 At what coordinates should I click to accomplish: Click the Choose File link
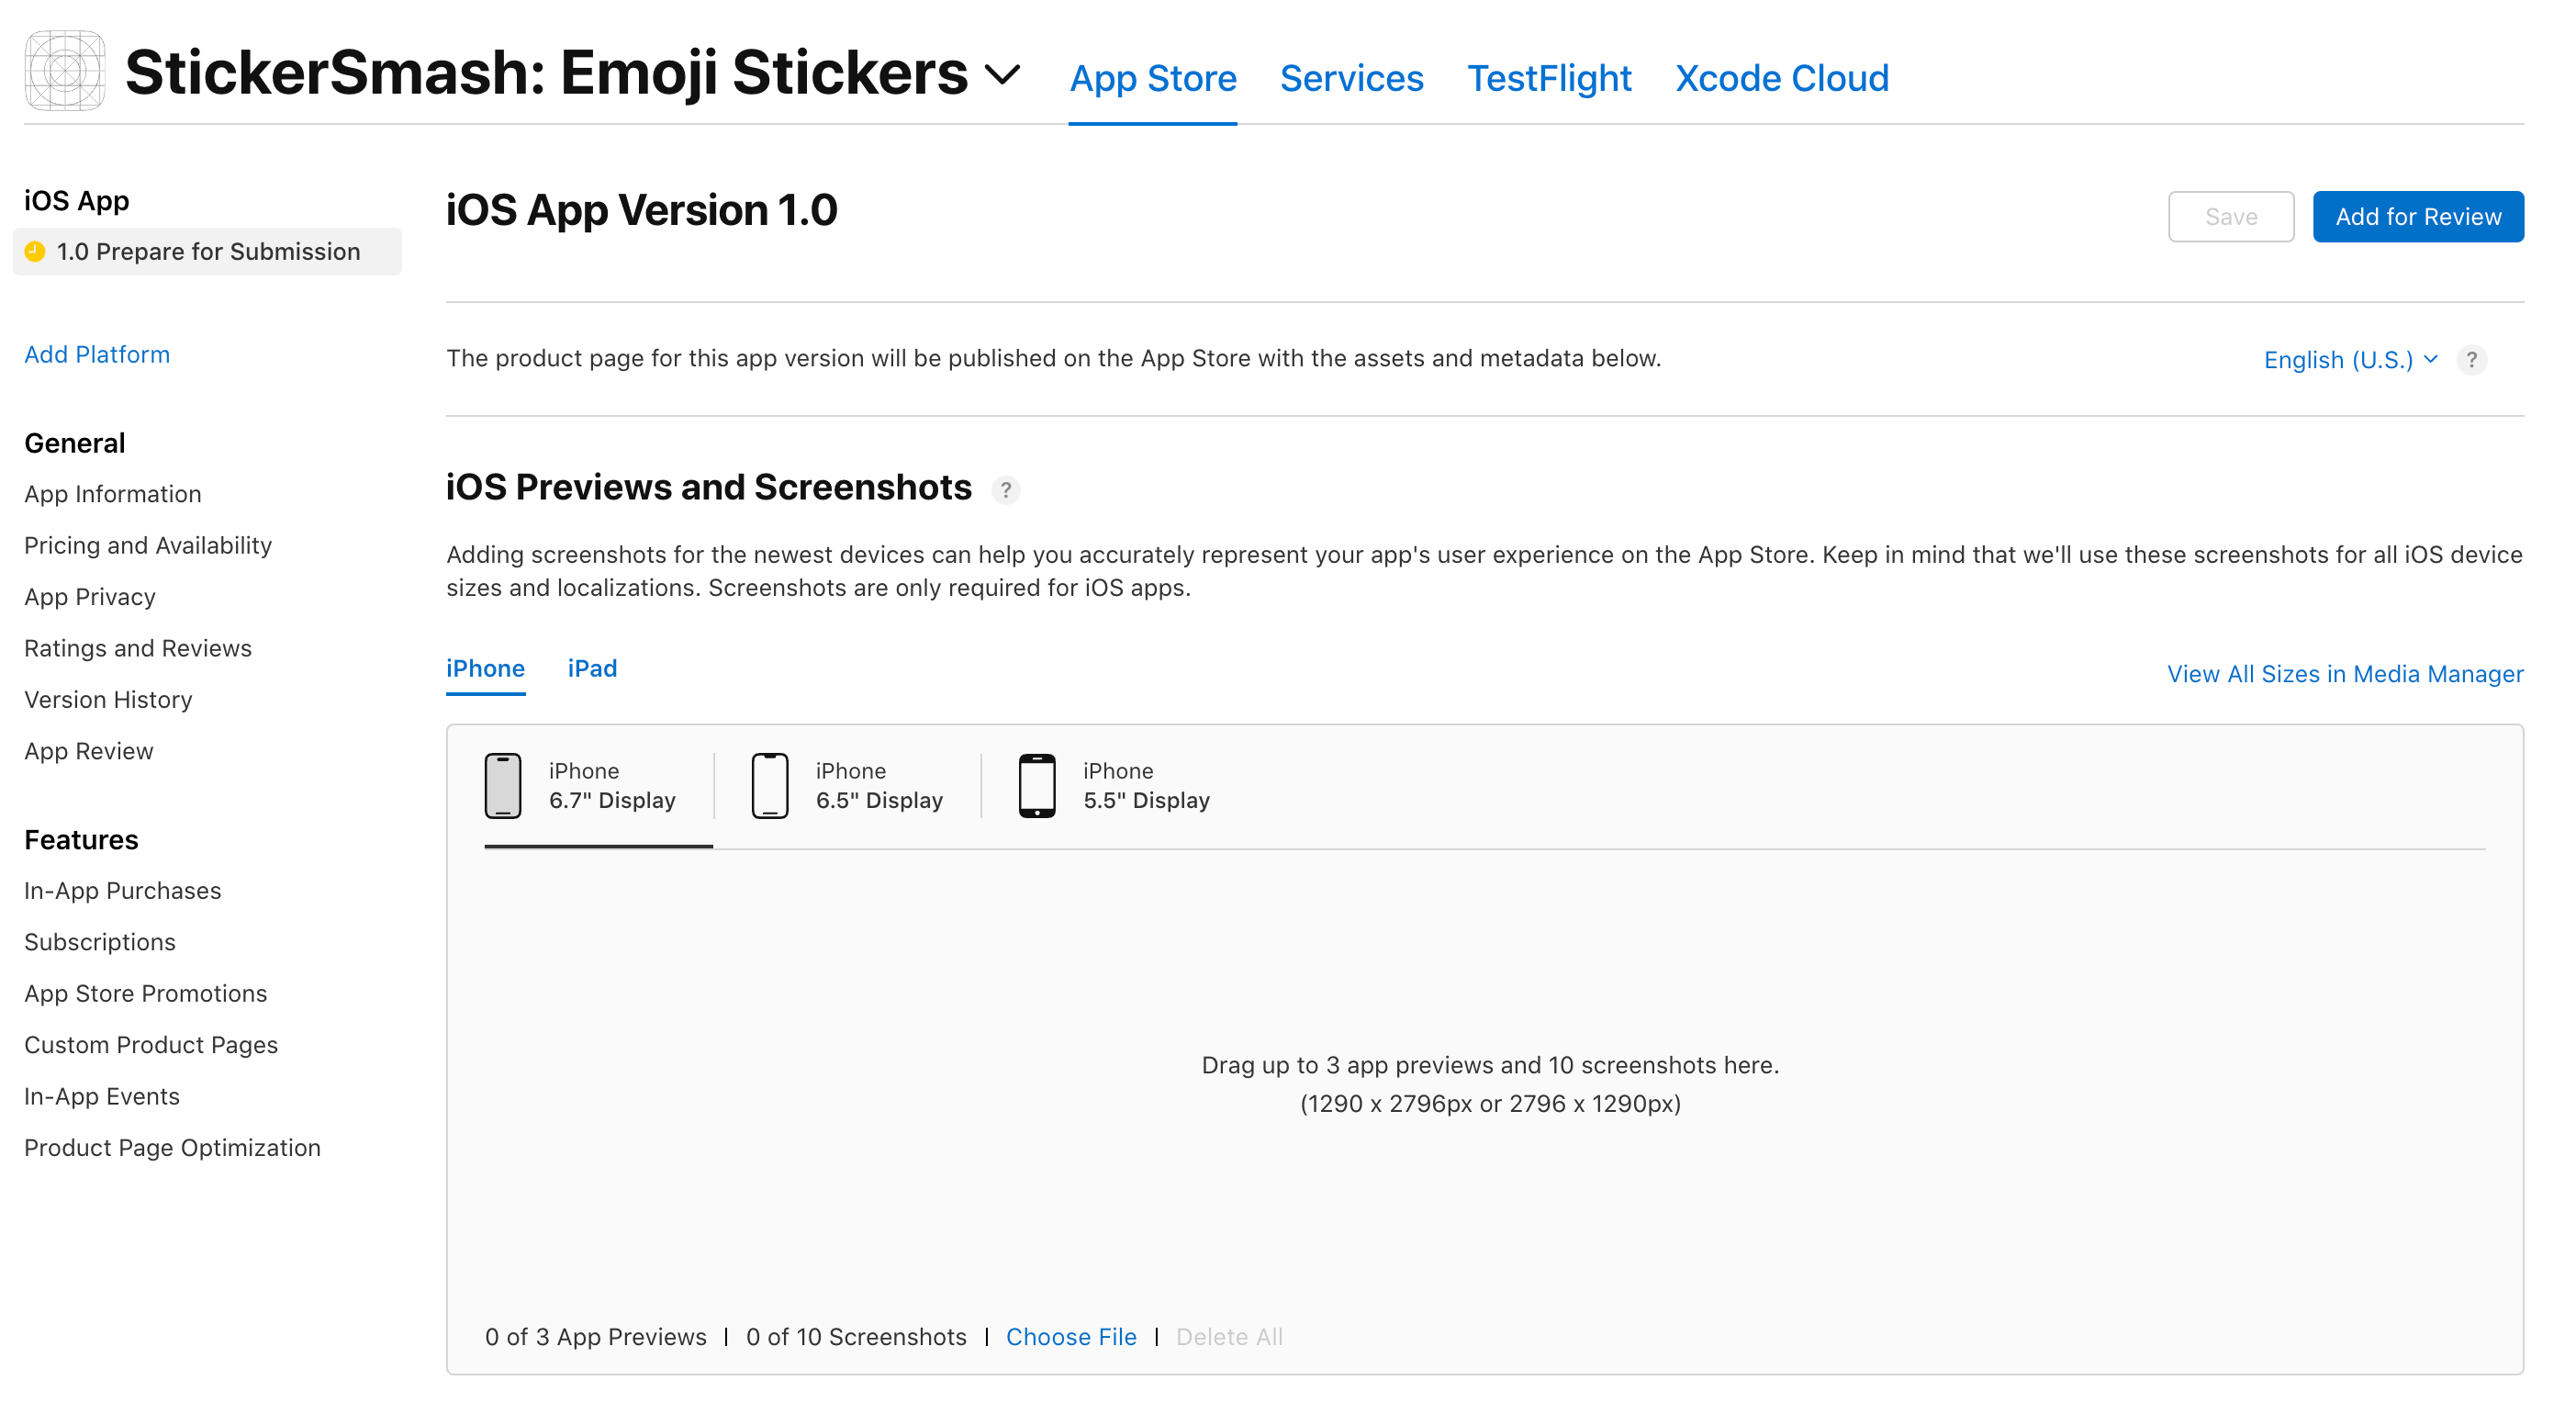pos(1070,1336)
